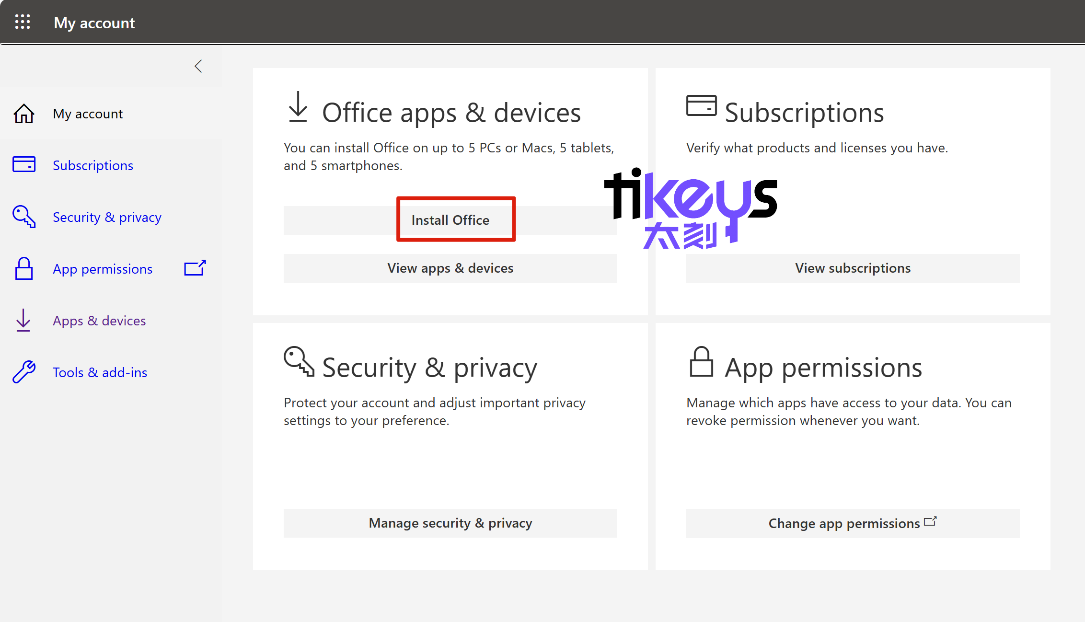The image size is (1085, 622).
Task: Open the app launcher waffle icon
Action: pos(23,22)
